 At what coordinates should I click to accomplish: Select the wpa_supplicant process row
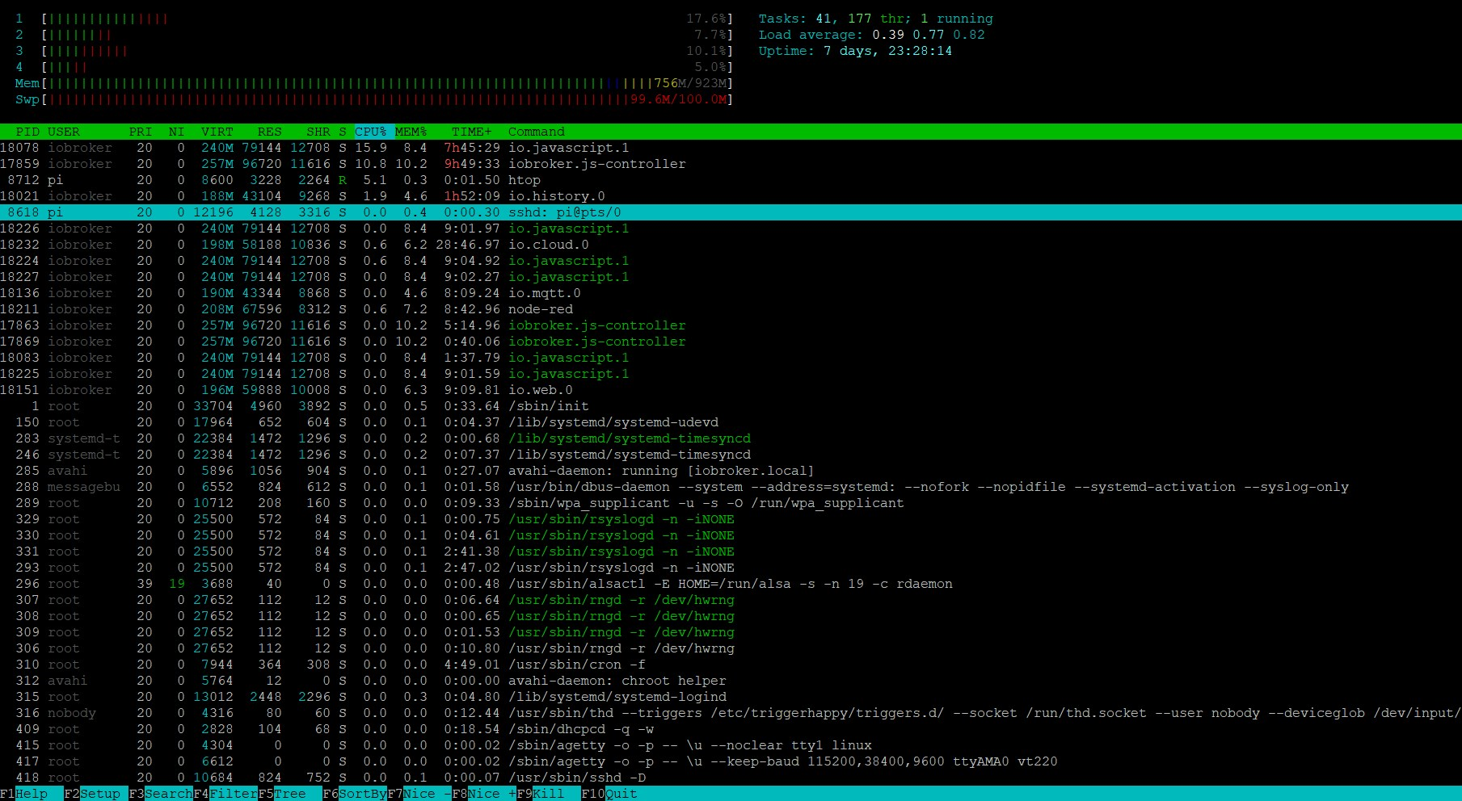tap(731, 503)
